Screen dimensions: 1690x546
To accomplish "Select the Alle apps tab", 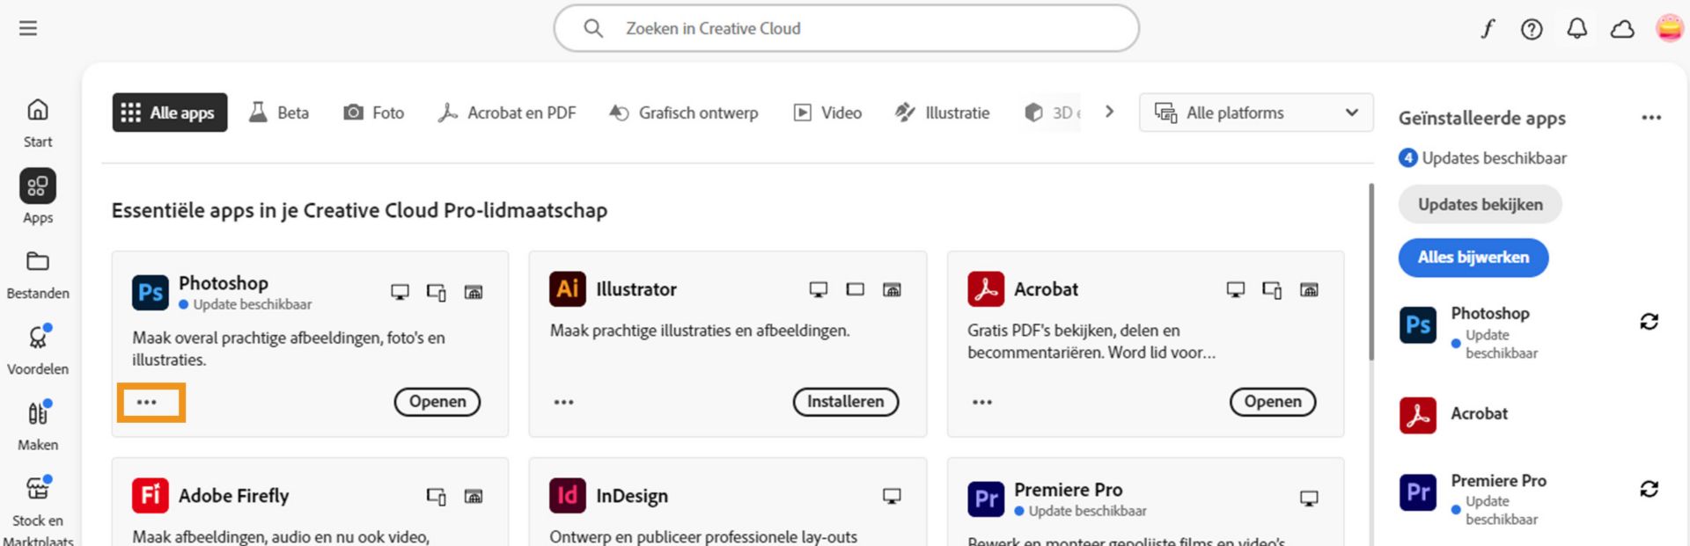I will (x=170, y=113).
